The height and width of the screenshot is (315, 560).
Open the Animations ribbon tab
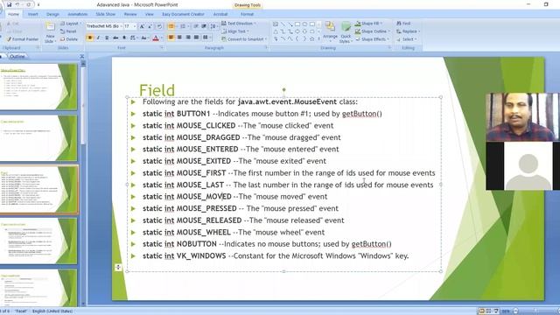78,14
